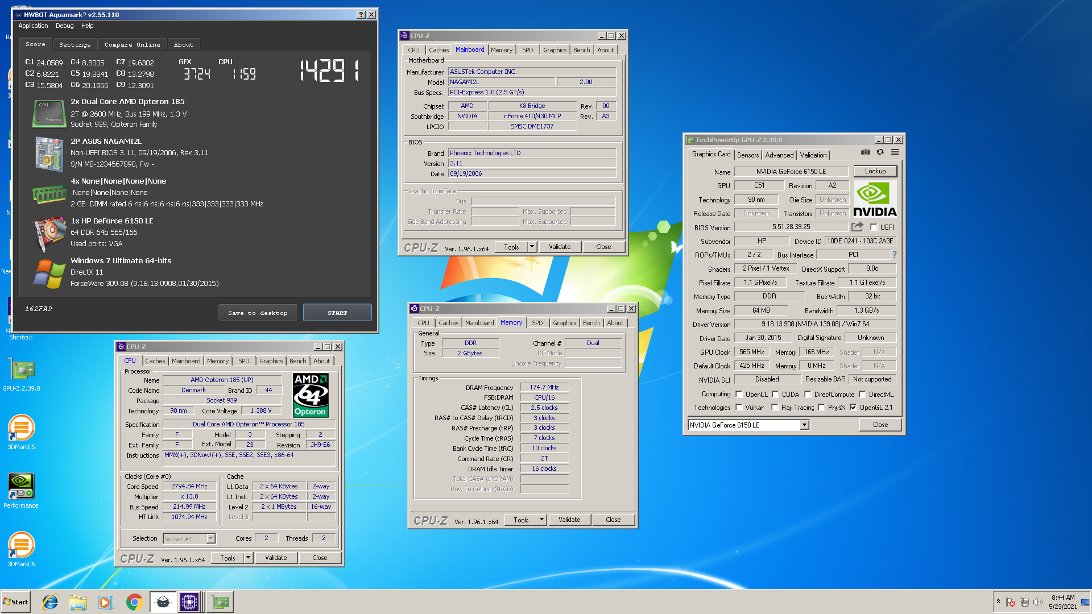Click the NVIDIA logo in GPU-Z

875,200
